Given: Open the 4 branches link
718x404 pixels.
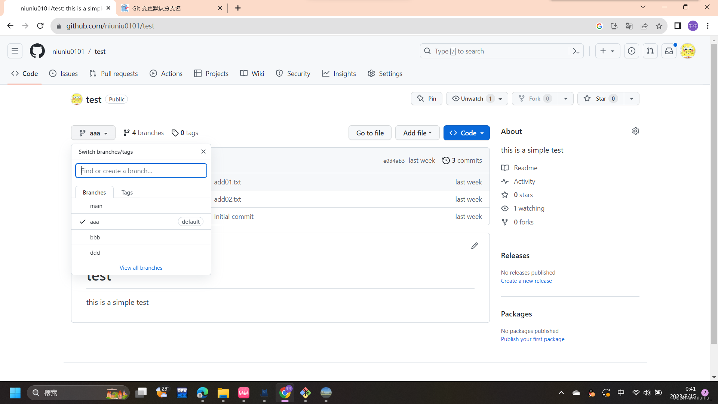Looking at the screenshot, I should (144, 133).
